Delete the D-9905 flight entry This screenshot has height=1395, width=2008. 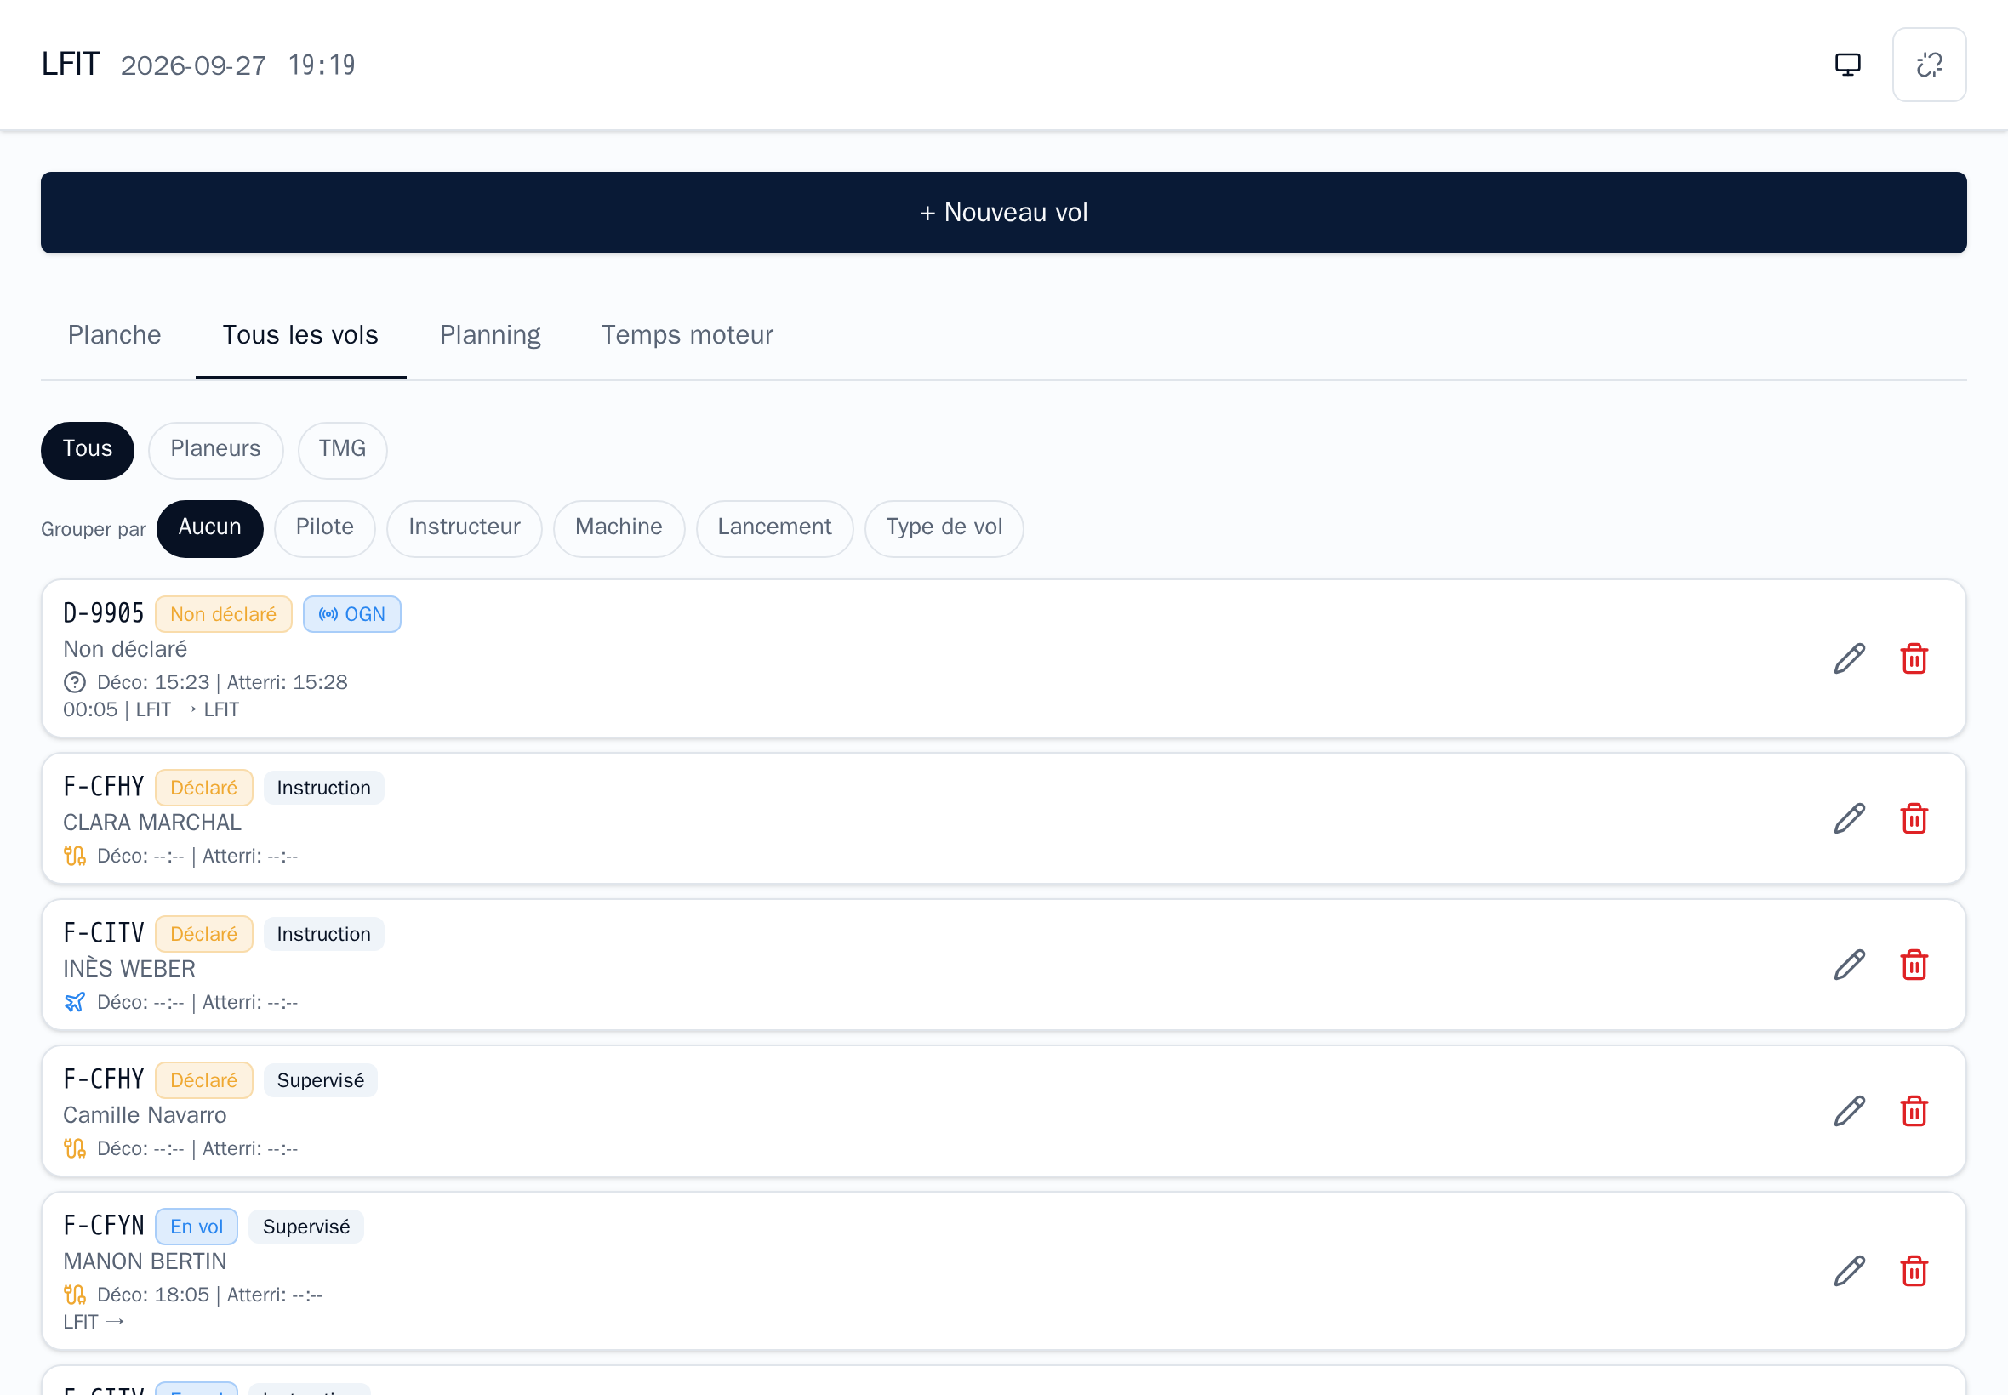1914,659
